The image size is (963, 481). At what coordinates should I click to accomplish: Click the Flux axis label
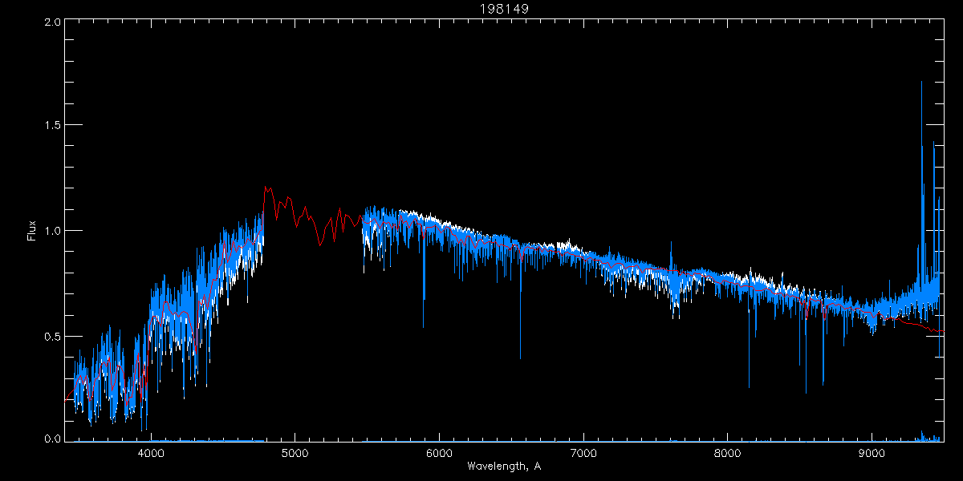point(32,230)
